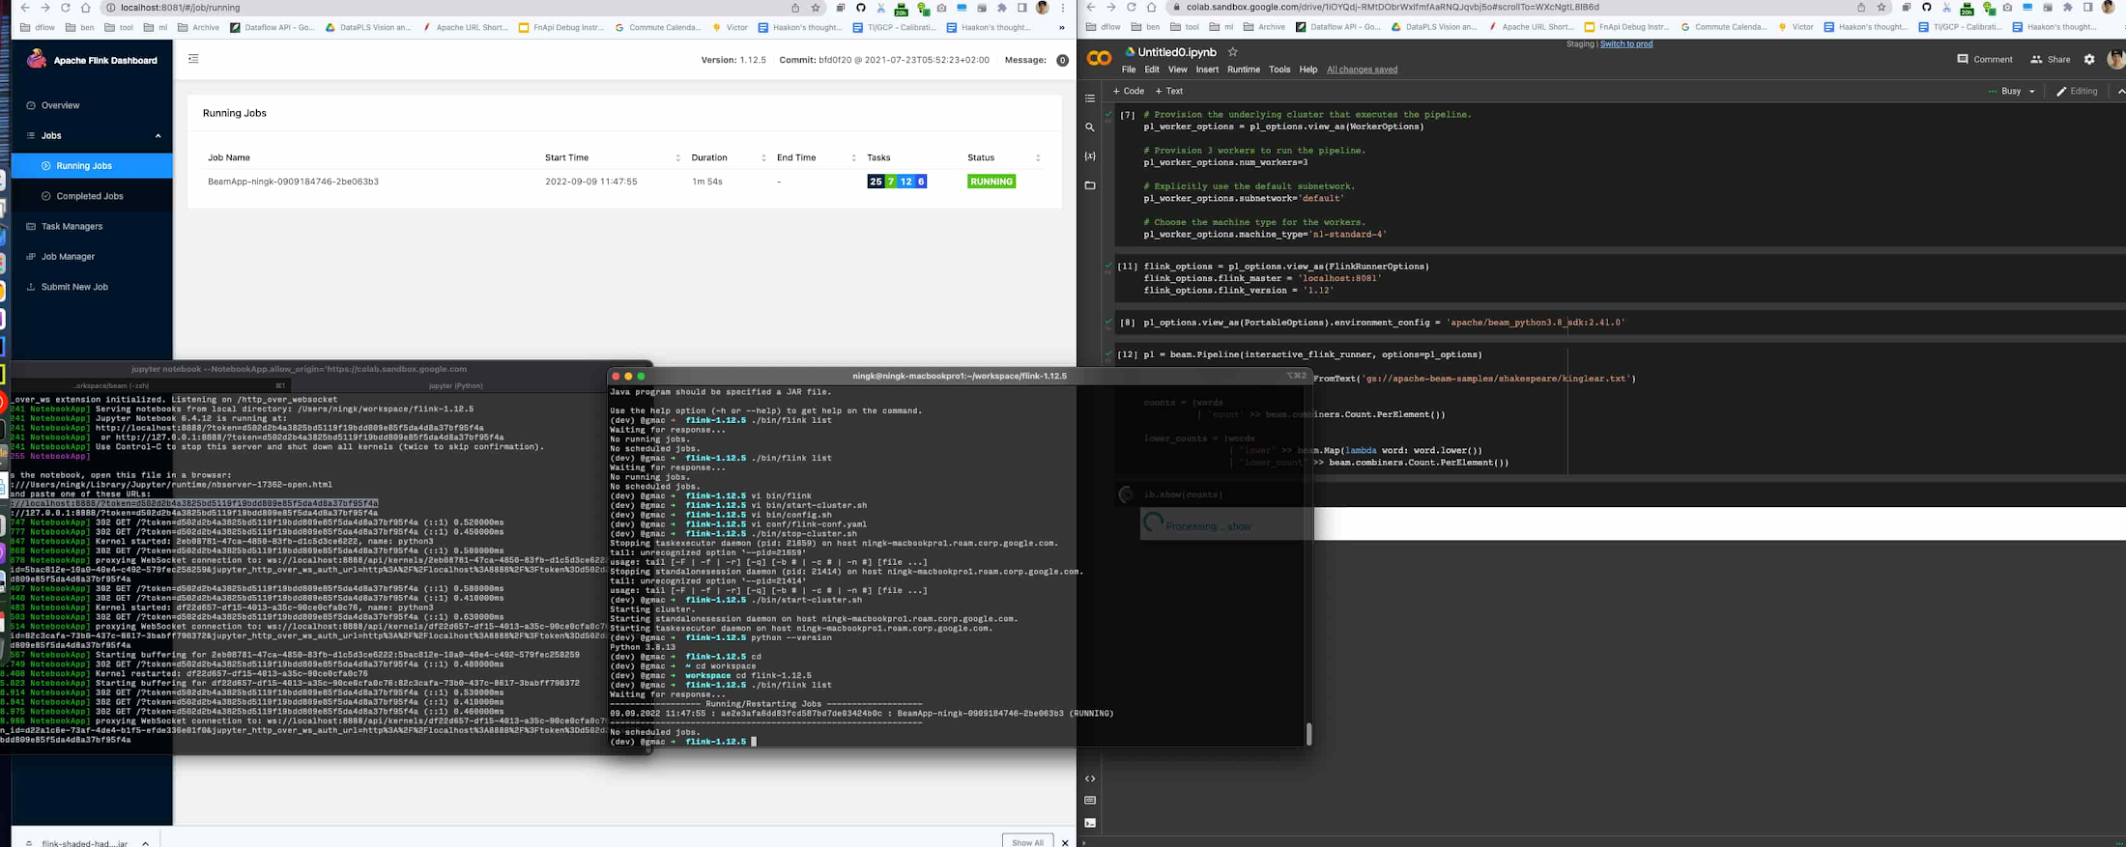Click the Colab Share button
The height and width of the screenshot is (847, 2126).
pos(2051,60)
